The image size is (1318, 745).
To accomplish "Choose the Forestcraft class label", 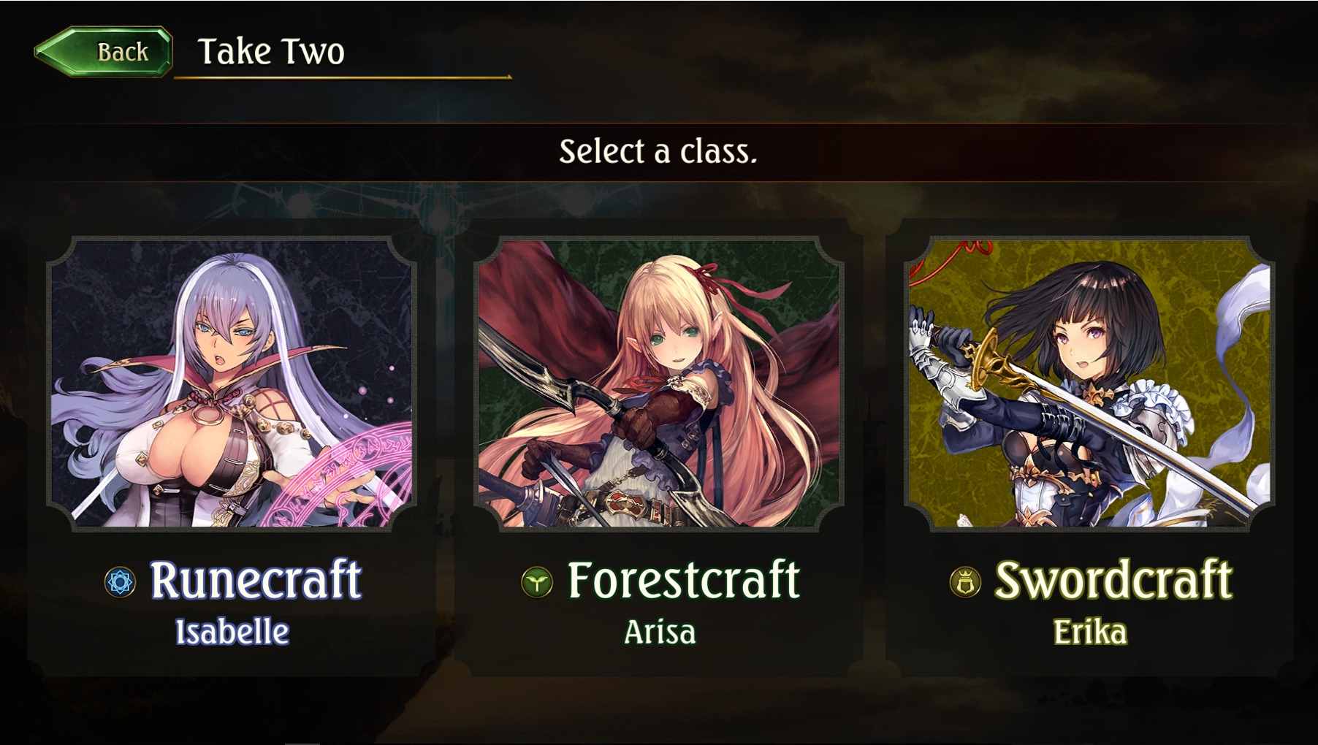I will (x=684, y=581).
